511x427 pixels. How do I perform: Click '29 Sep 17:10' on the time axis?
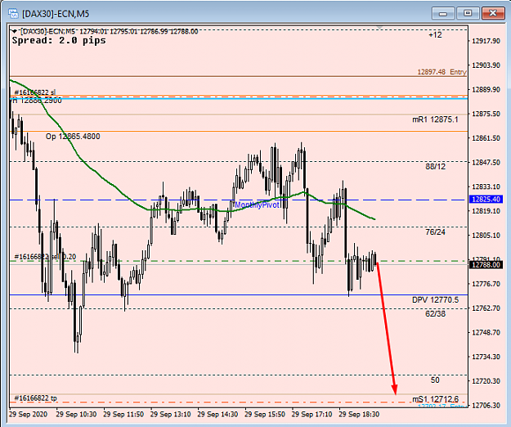tap(312, 415)
